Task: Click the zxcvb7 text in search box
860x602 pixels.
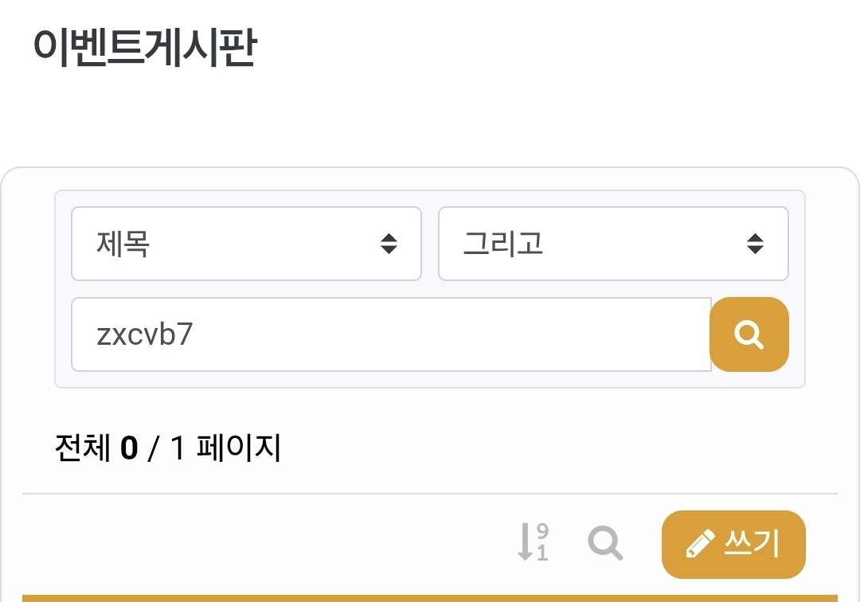Action: [x=144, y=335]
